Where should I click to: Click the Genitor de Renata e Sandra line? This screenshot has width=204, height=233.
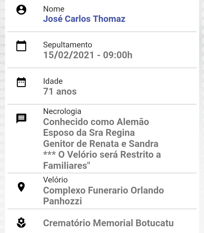pyautogui.click(x=101, y=144)
